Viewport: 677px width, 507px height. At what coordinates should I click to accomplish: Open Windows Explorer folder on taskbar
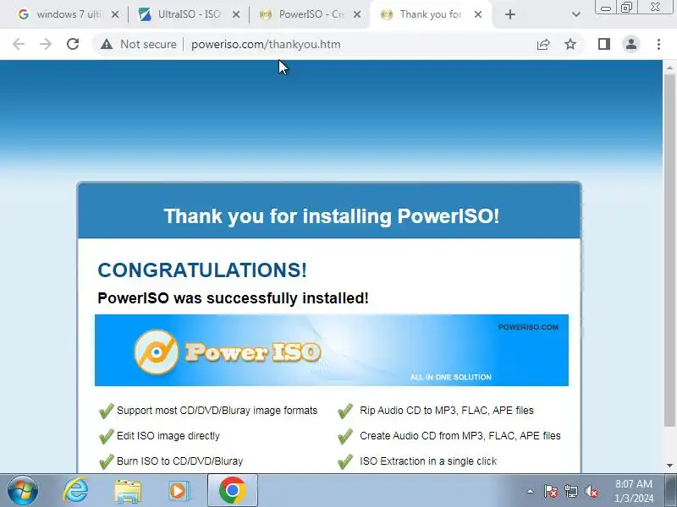pos(128,491)
